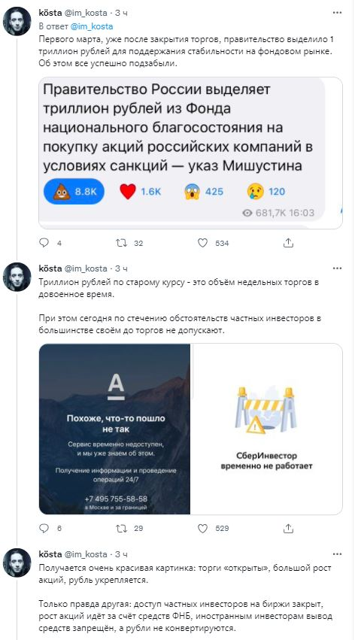Open the @im_kosta reply-to link

click(92, 26)
